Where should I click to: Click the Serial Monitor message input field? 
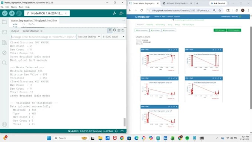coord(43,37)
